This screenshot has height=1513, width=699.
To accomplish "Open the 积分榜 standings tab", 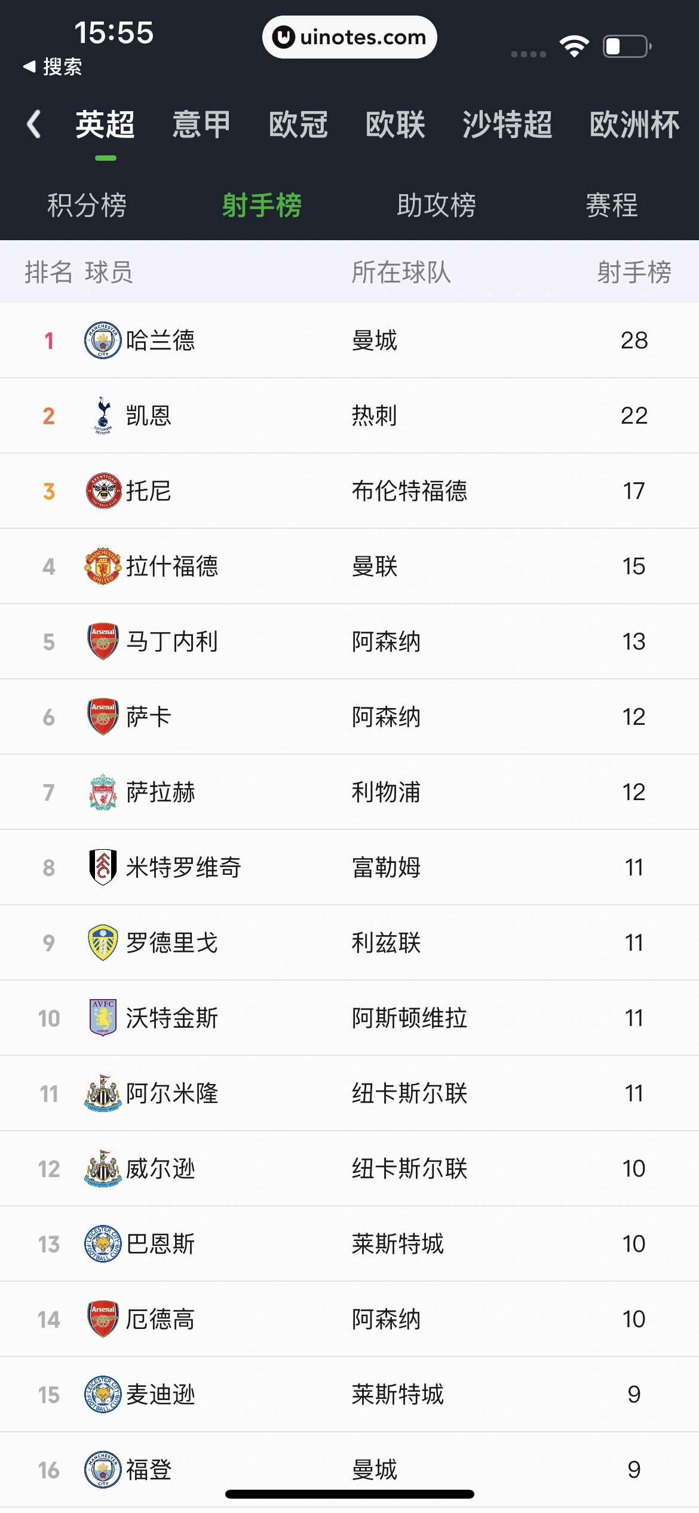I will [x=87, y=206].
